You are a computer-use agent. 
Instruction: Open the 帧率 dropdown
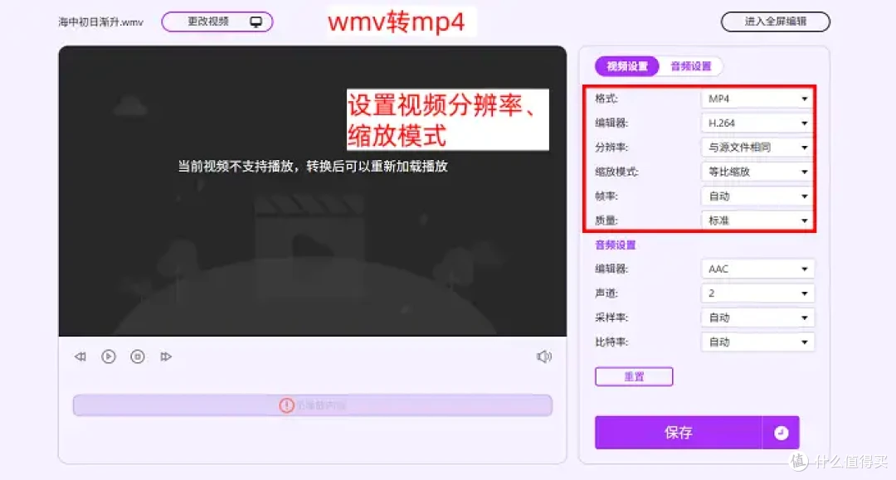(x=757, y=196)
